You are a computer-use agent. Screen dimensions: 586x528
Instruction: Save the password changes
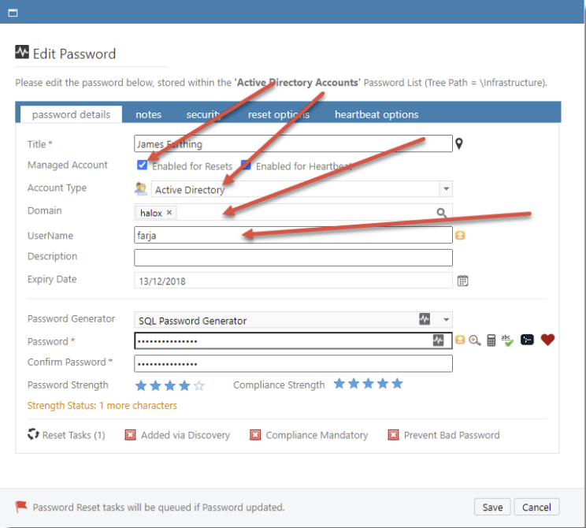tap(492, 507)
